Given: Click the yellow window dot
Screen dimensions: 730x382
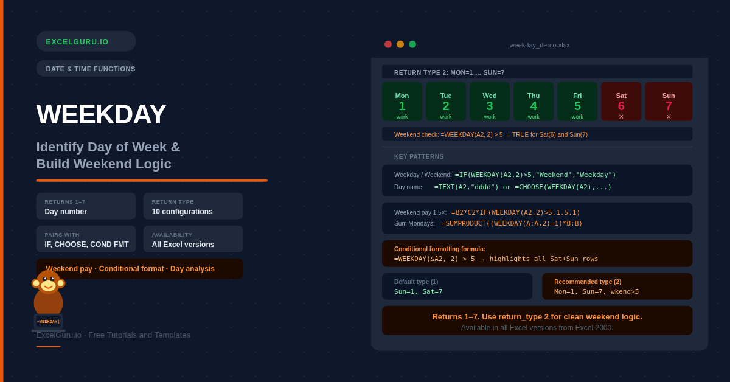Looking at the screenshot, I should coord(400,44).
